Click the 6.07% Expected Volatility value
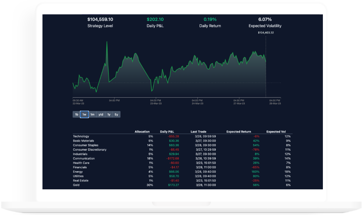The image size is (364, 215). [x=265, y=19]
